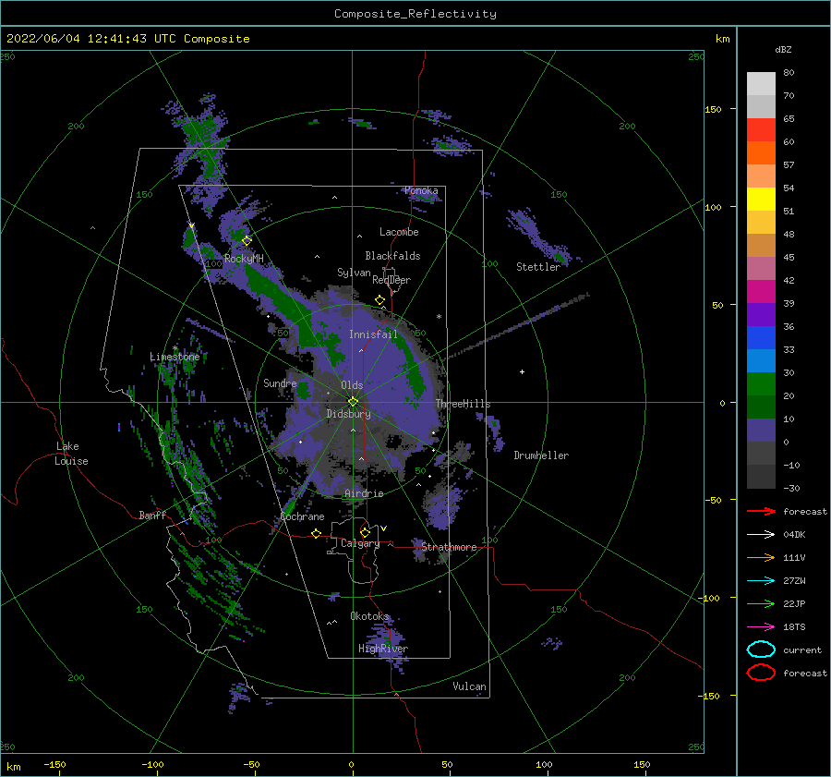Click the RedDeer city label

(x=391, y=280)
